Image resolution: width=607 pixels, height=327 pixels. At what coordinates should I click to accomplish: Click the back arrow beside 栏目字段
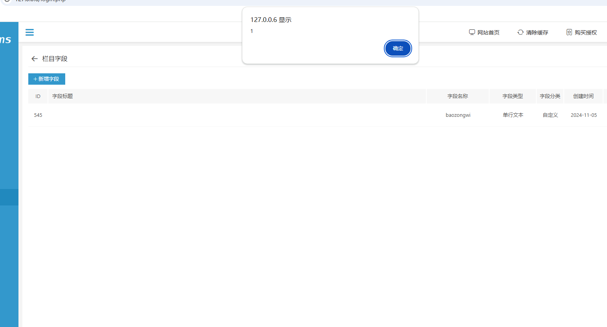[x=35, y=59]
